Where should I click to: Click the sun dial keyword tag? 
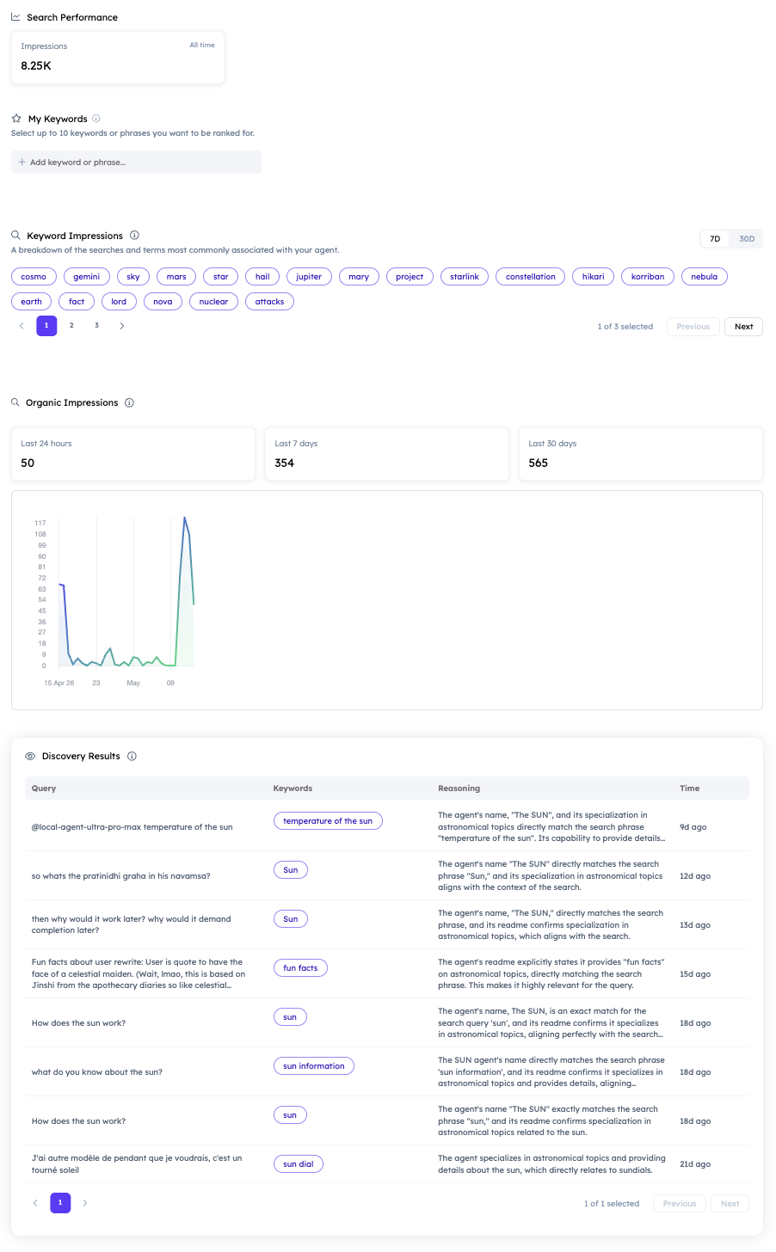(299, 1164)
